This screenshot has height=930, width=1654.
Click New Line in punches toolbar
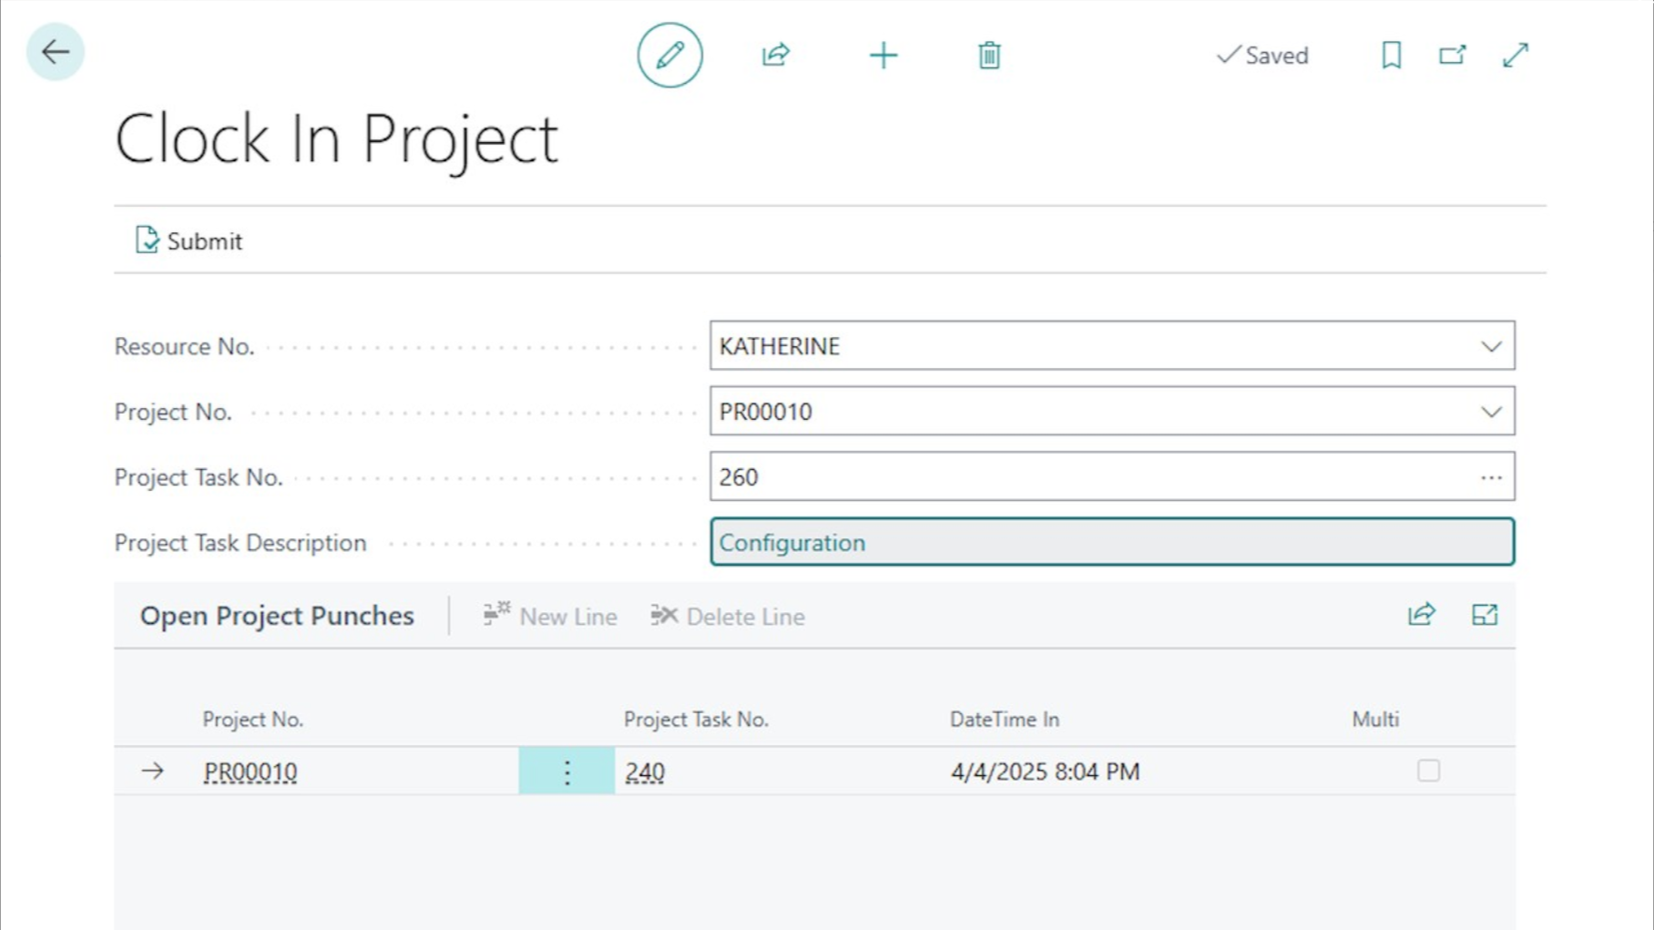tap(550, 617)
